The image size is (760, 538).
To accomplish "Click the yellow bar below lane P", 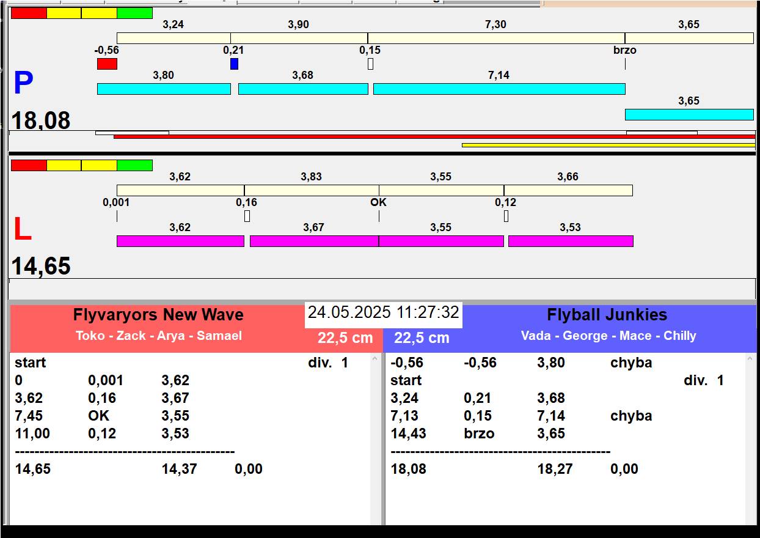I will click(608, 145).
